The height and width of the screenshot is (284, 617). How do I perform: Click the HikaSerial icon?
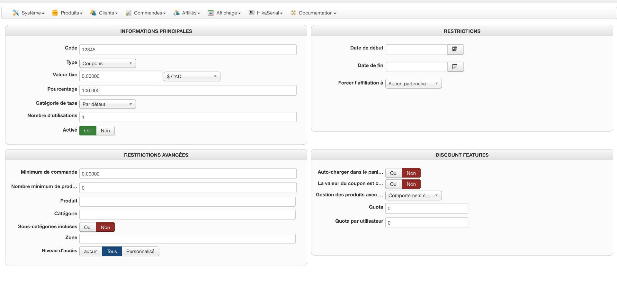[x=252, y=13]
